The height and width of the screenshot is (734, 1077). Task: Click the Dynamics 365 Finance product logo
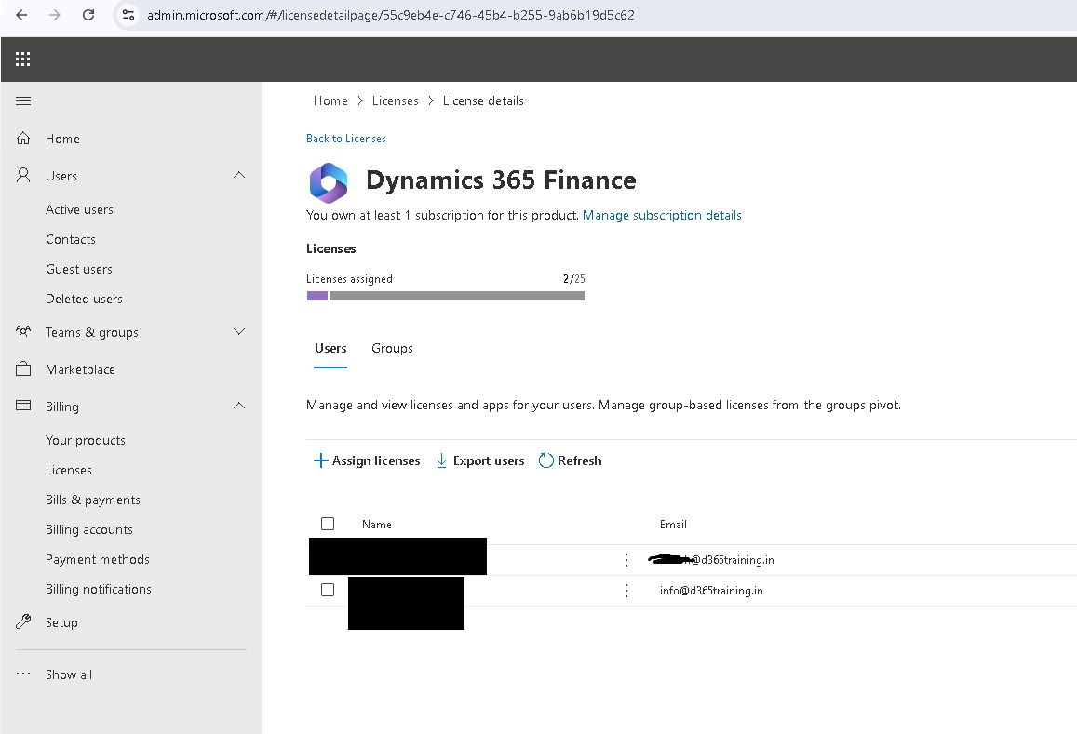(x=329, y=182)
